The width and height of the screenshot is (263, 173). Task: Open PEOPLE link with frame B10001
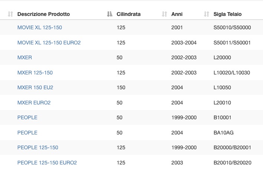pos(27,117)
